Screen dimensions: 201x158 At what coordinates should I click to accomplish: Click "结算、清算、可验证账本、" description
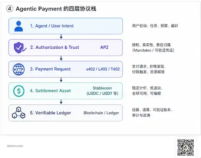click(152, 110)
